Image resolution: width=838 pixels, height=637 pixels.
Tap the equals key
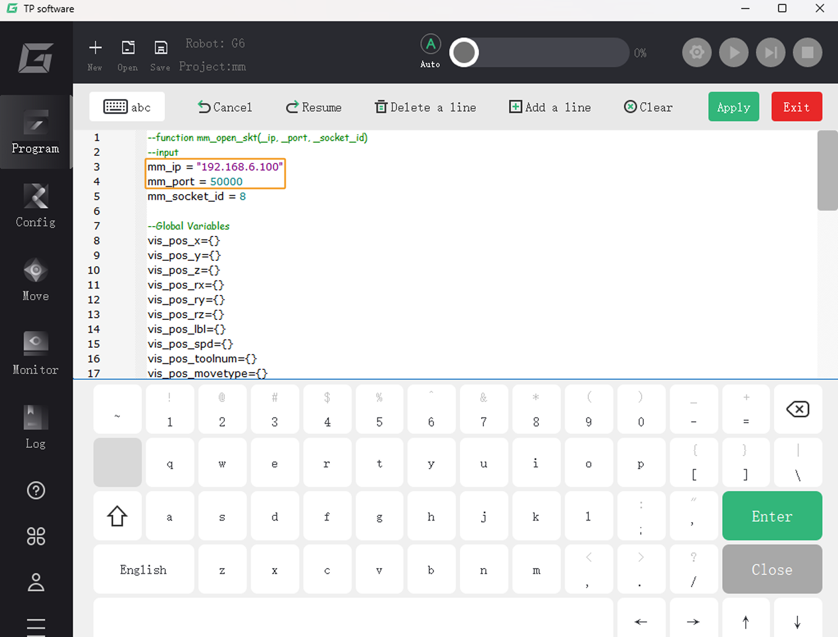click(746, 409)
